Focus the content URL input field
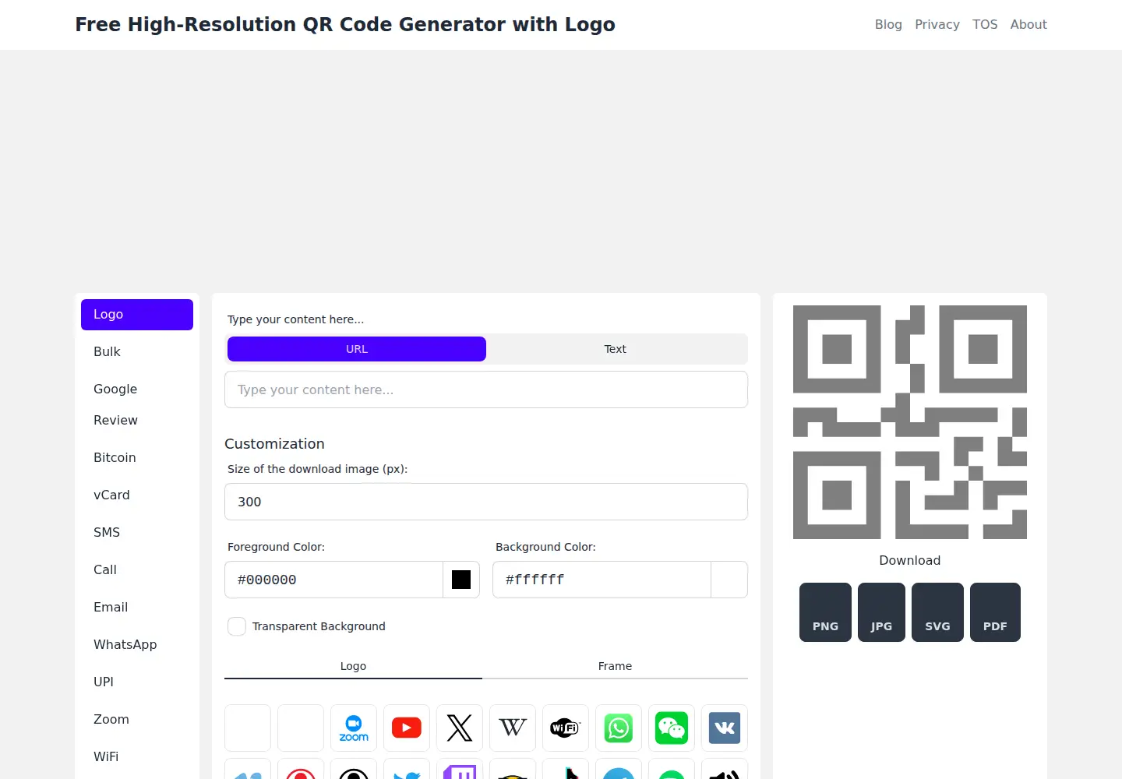Image resolution: width=1122 pixels, height=779 pixels. coord(486,389)
